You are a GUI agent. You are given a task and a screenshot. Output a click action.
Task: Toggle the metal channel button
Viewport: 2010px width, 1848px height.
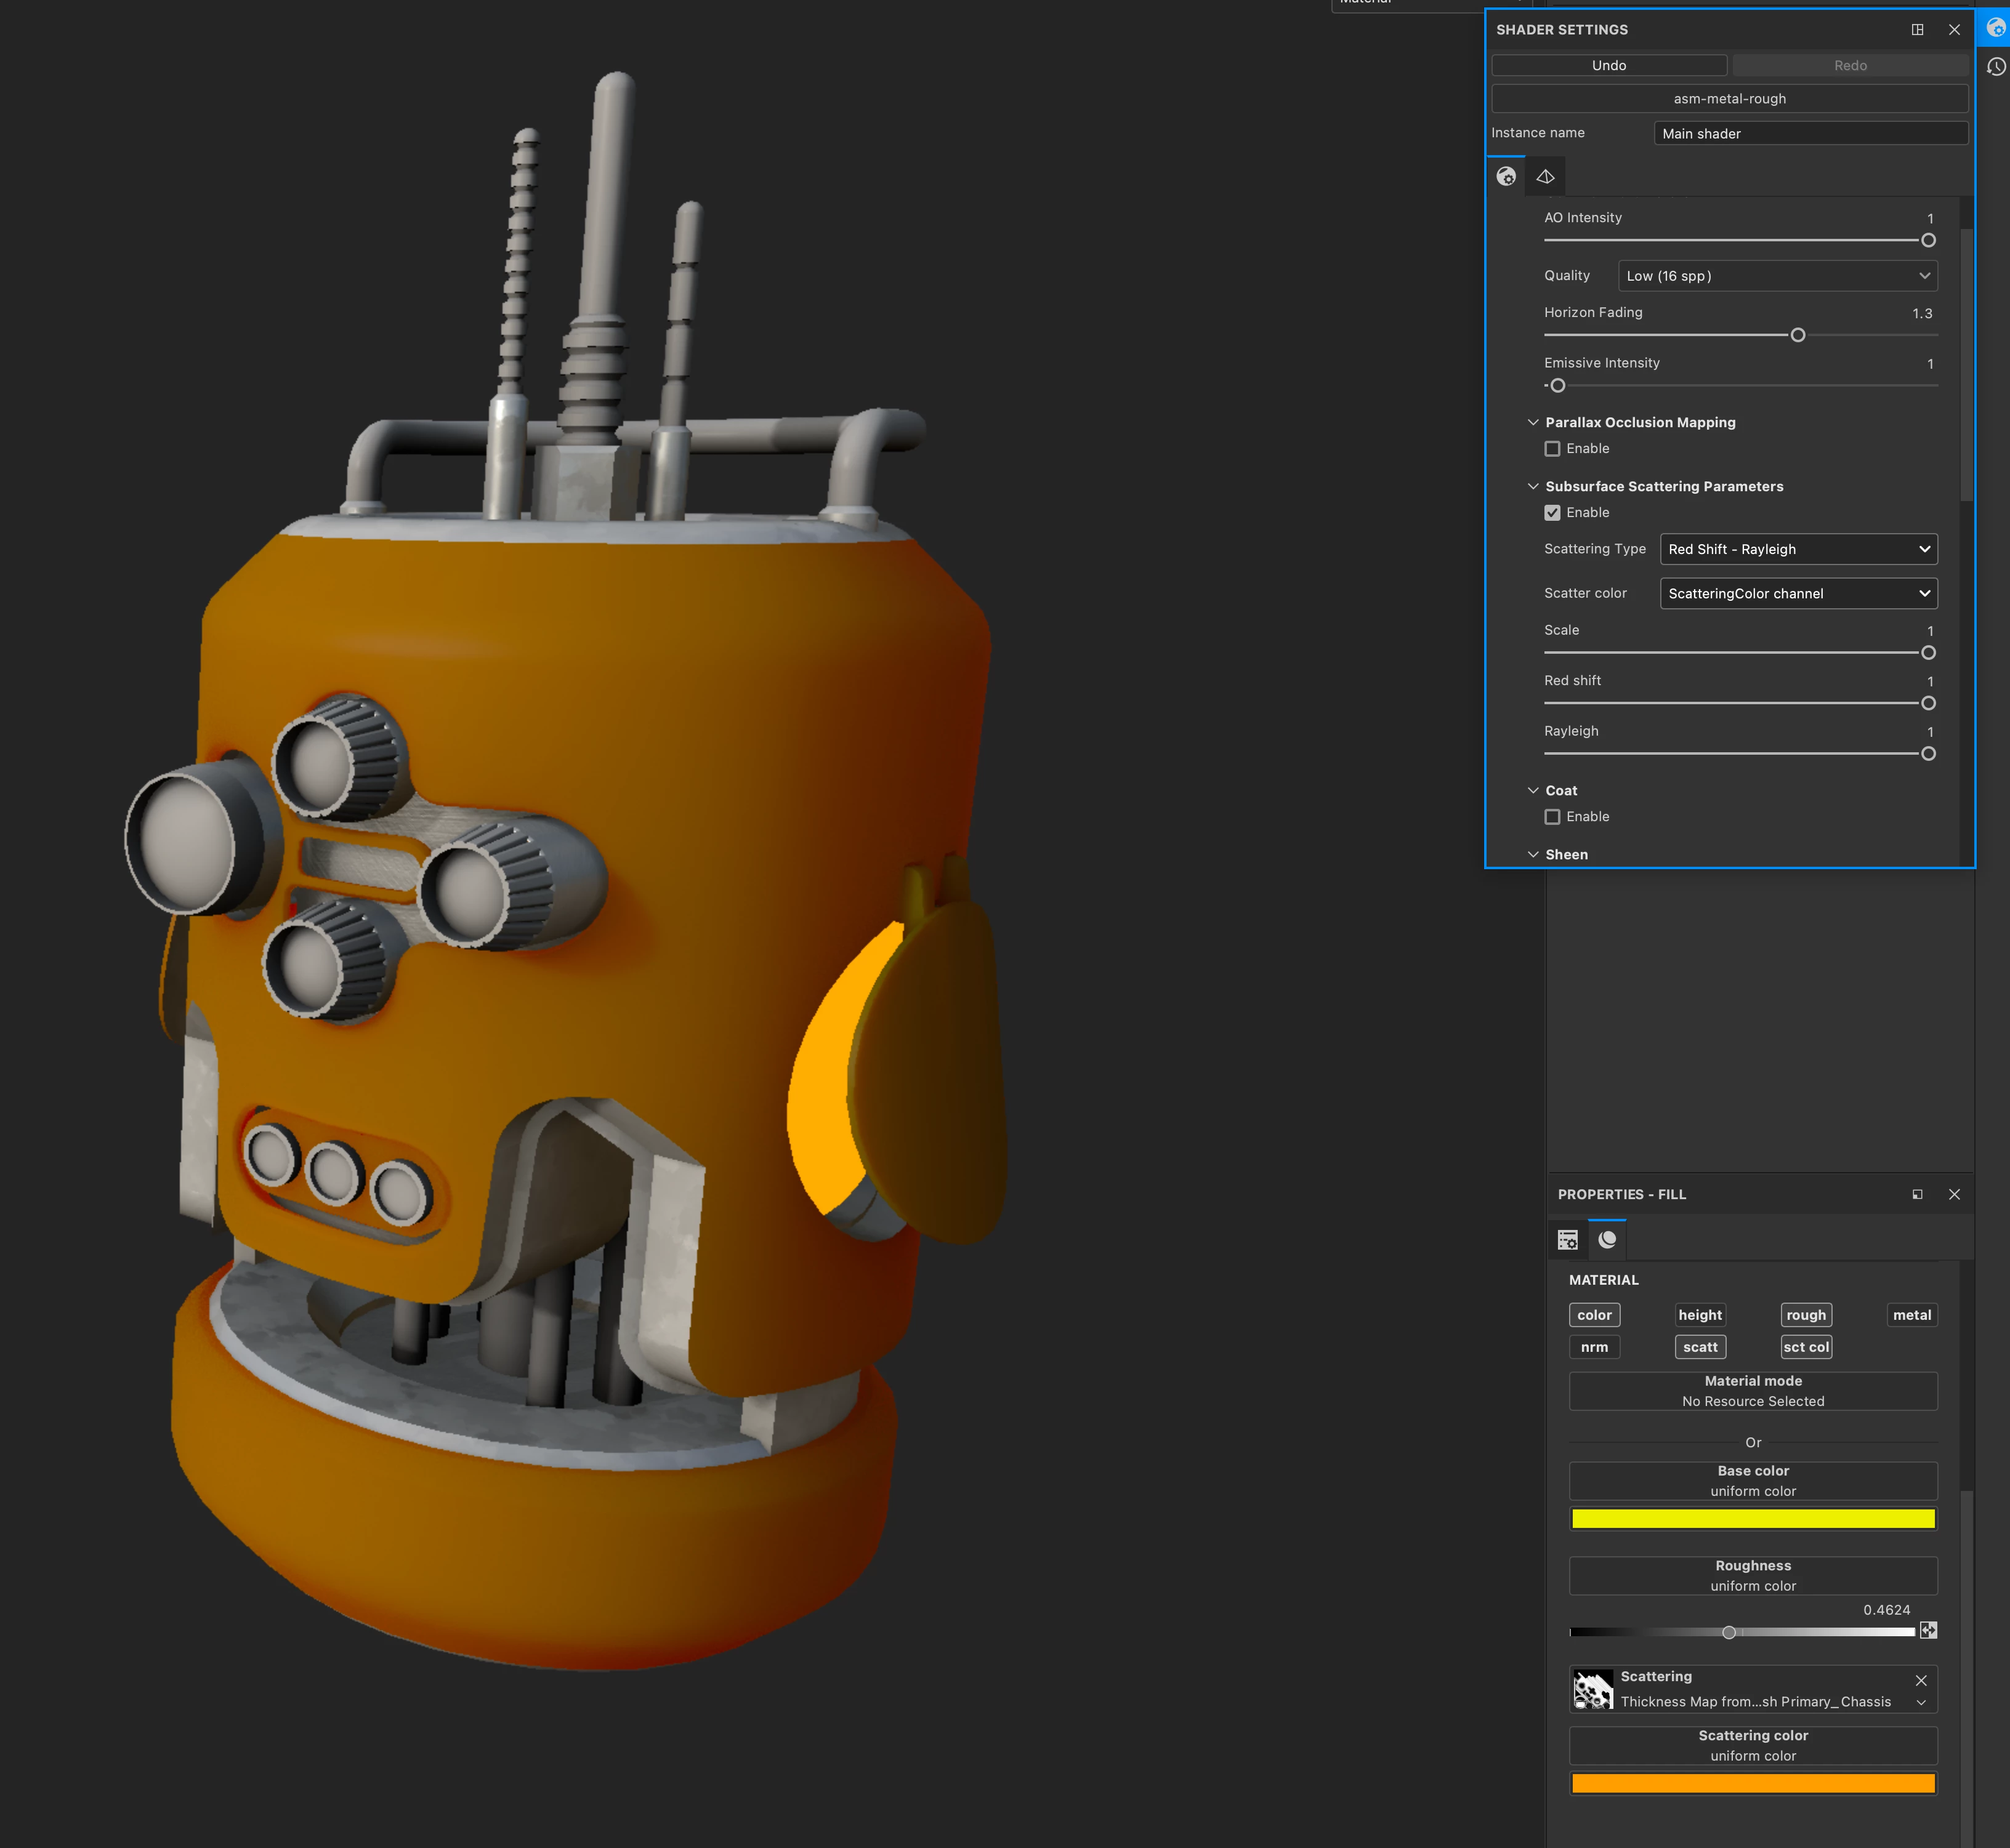coord(1911,1315)
